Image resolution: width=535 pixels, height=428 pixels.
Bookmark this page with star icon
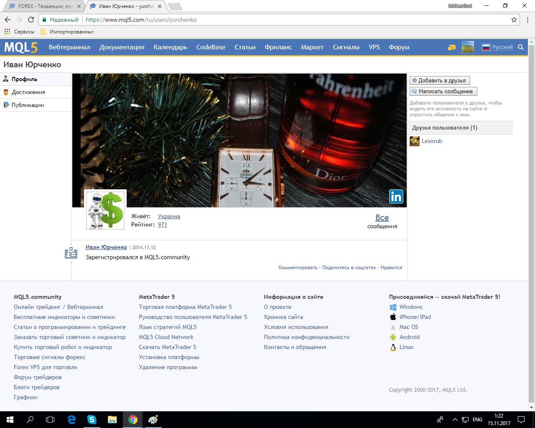(x=514, y=20)
